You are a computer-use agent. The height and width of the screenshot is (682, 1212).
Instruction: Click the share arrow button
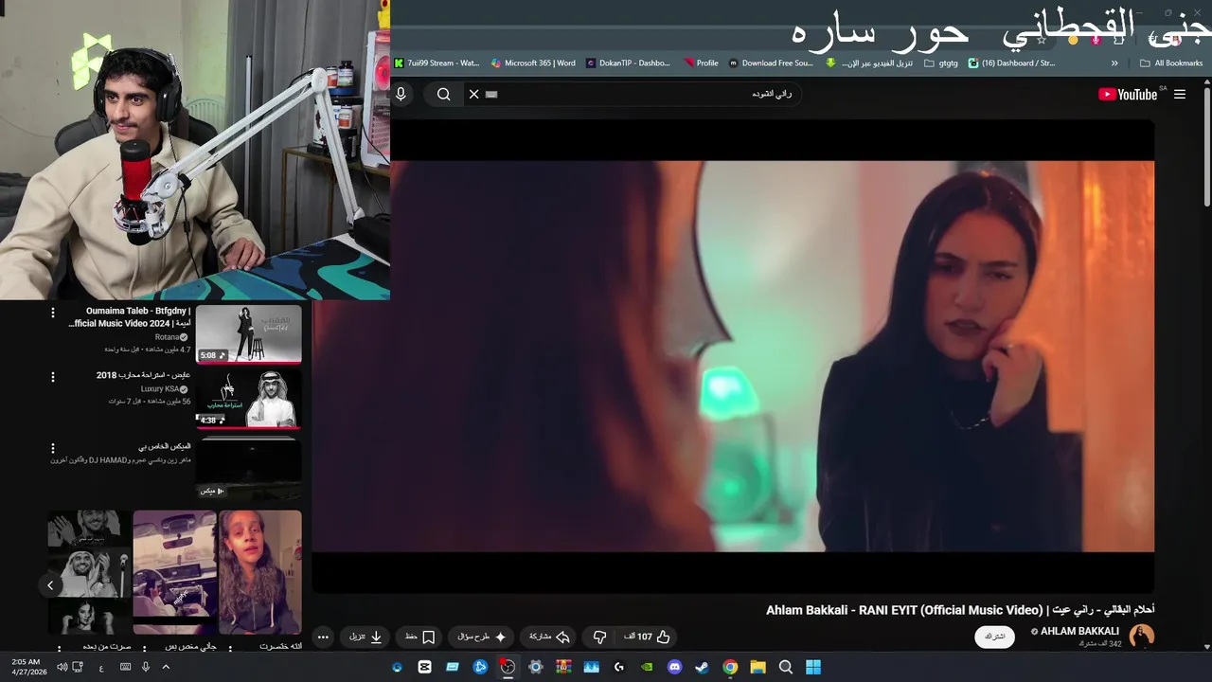tap(549, 637)
